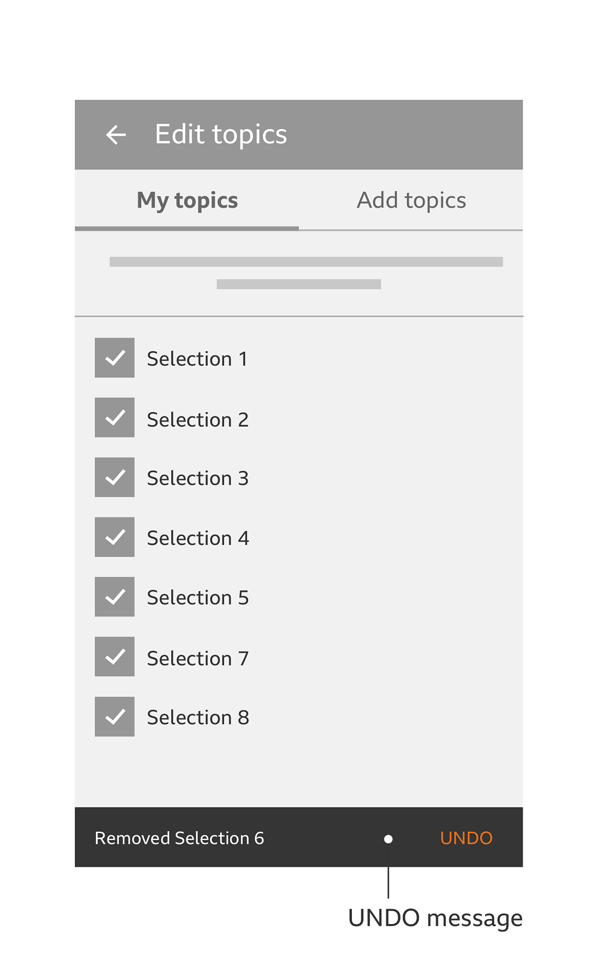Remove Selection 8 via its checkbox
This screenshot has height=968, width=599.
(115, 717)
